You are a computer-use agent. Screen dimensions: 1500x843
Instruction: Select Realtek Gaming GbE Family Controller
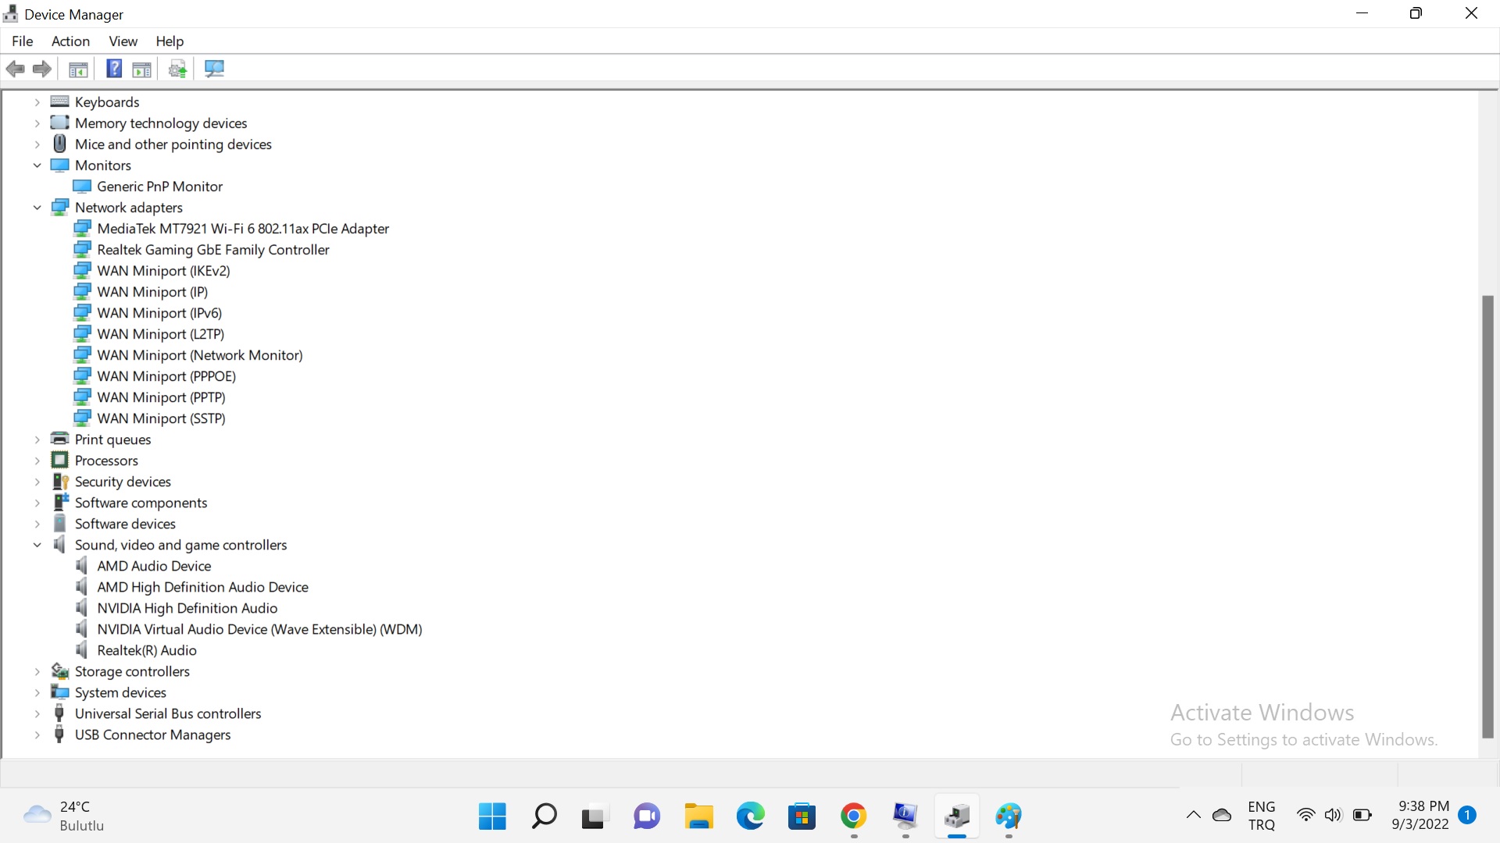[x=212, y=250]
